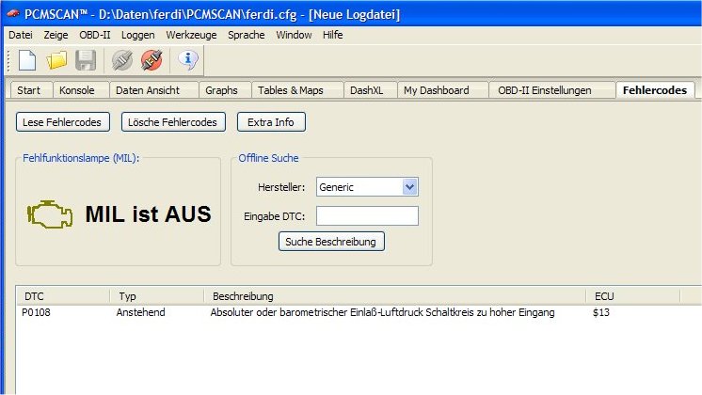This screenshot has width=702, height=395.
Task: Click the new log file icon
Action: point(27,61)
